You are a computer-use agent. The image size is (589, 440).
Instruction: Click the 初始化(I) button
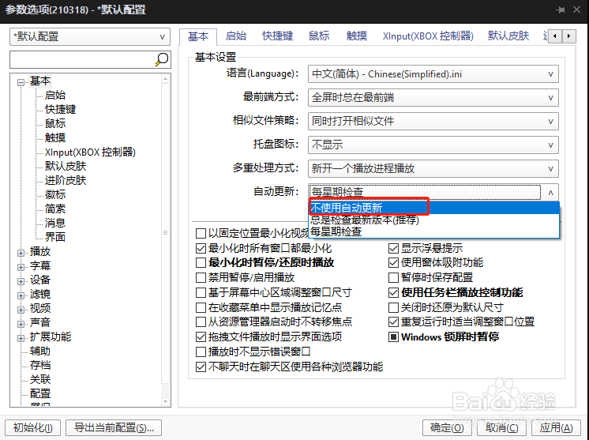click(33, 427)
